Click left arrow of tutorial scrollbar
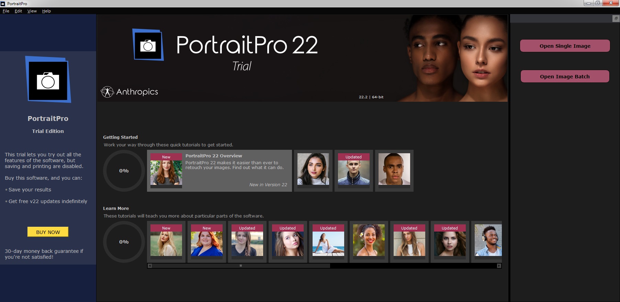Screen dimensions: 620x302 pyautogui.click(x=150, y=266)
